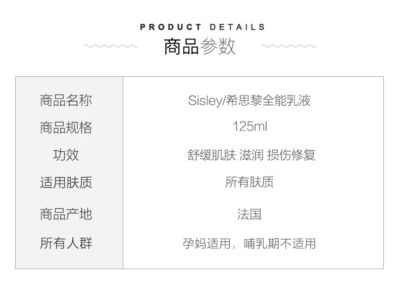Image resolution: width=399 pixels, height=303 pixels.
Task: Click the word PRODUCT in the header
Action: click(x=171, y=27)
